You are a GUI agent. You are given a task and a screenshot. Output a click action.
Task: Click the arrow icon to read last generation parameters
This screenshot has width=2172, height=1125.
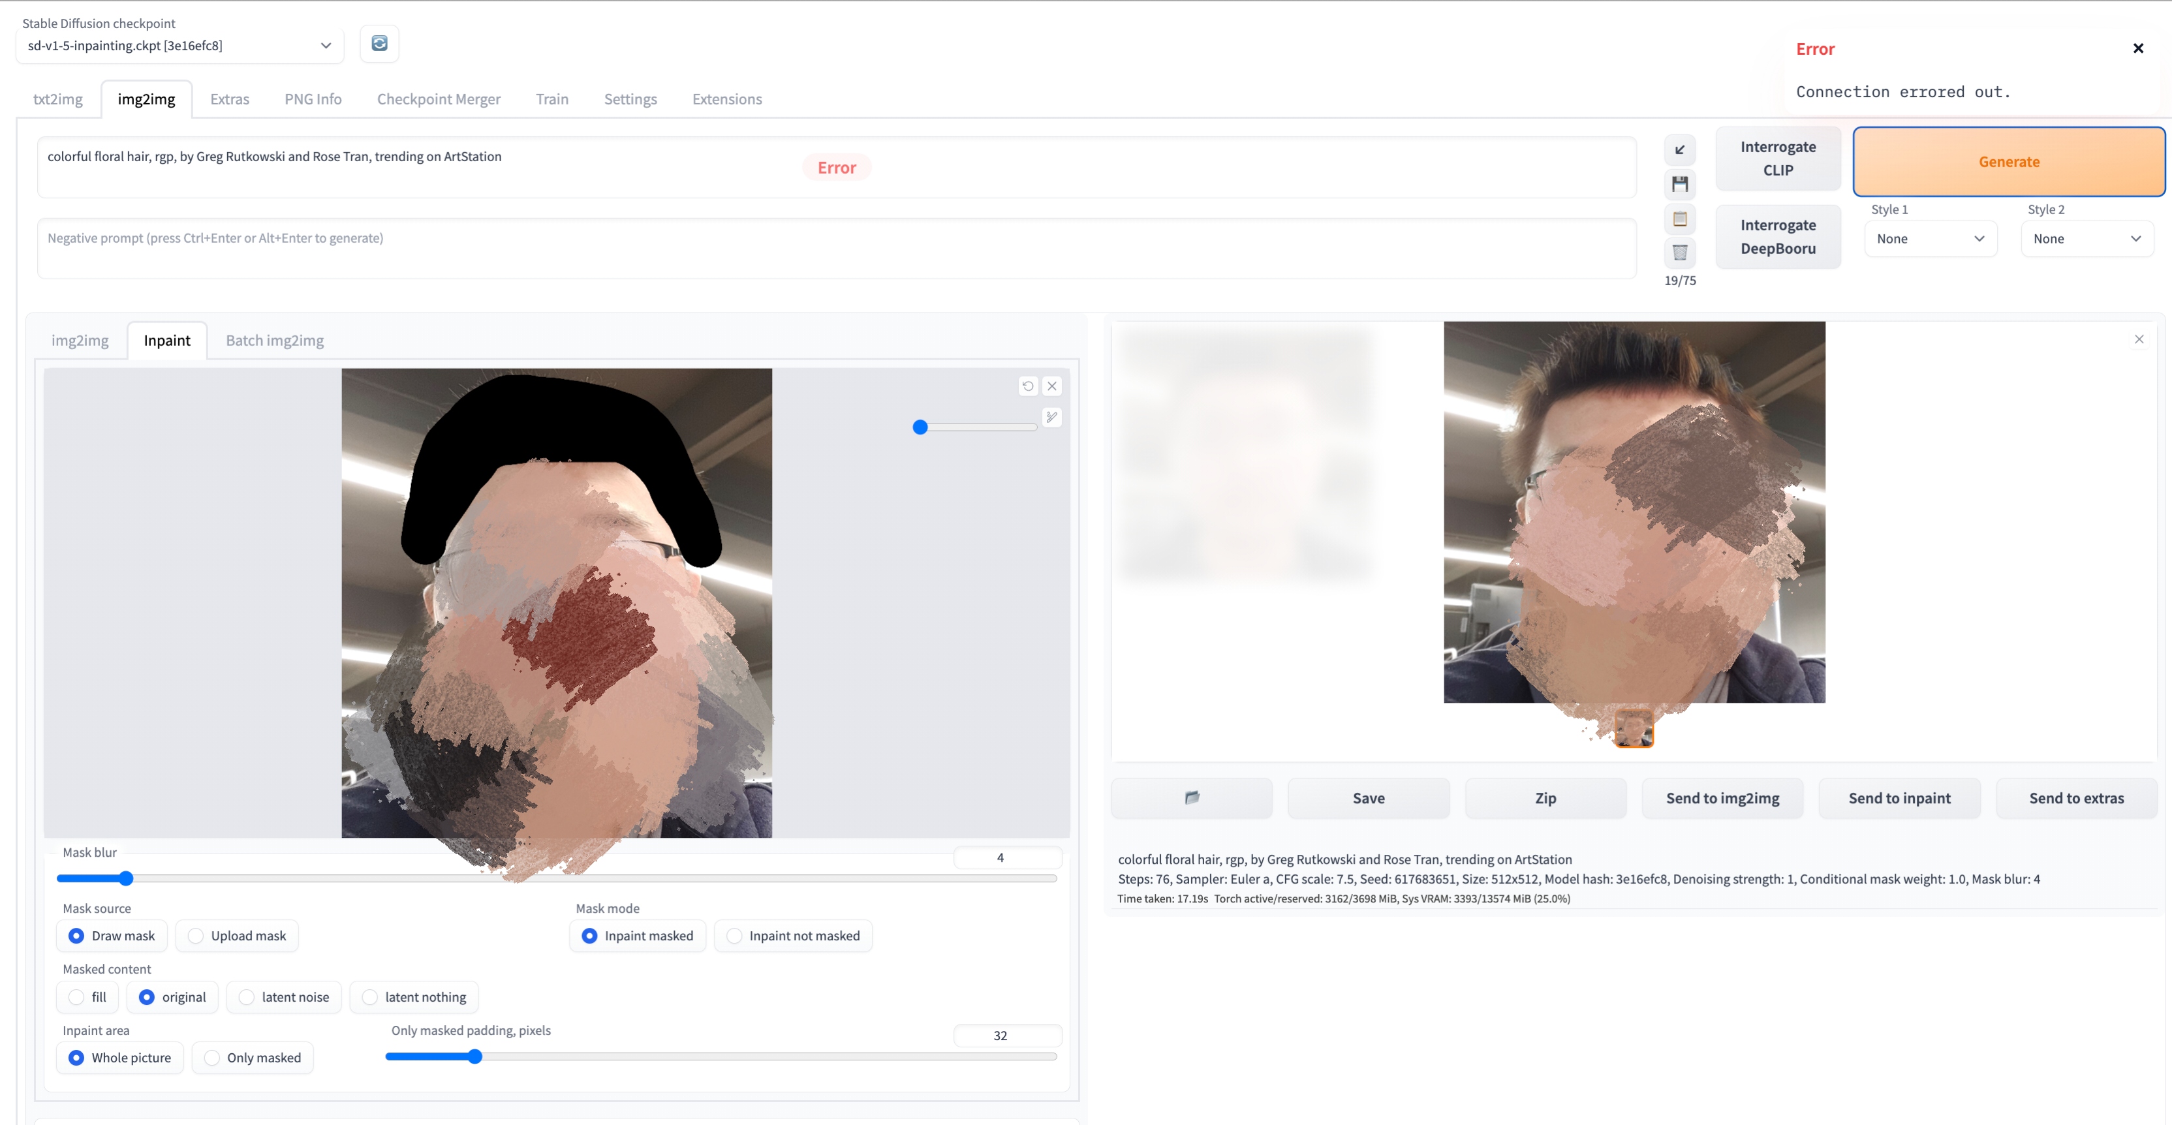tap(1680, 150)
